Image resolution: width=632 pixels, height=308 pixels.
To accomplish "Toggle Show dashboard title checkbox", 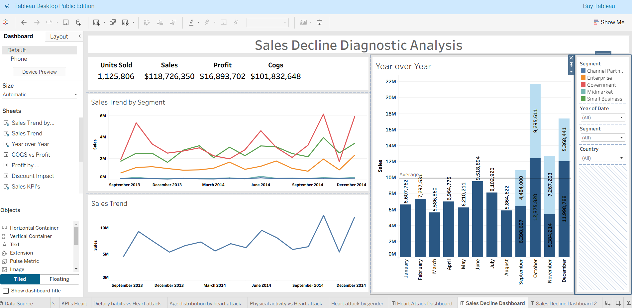I will pyautogui.click(x=6, y=291).
